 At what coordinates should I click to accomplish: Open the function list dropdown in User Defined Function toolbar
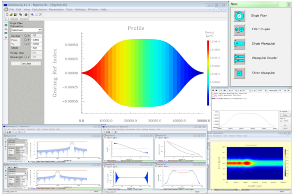[261, 90]
